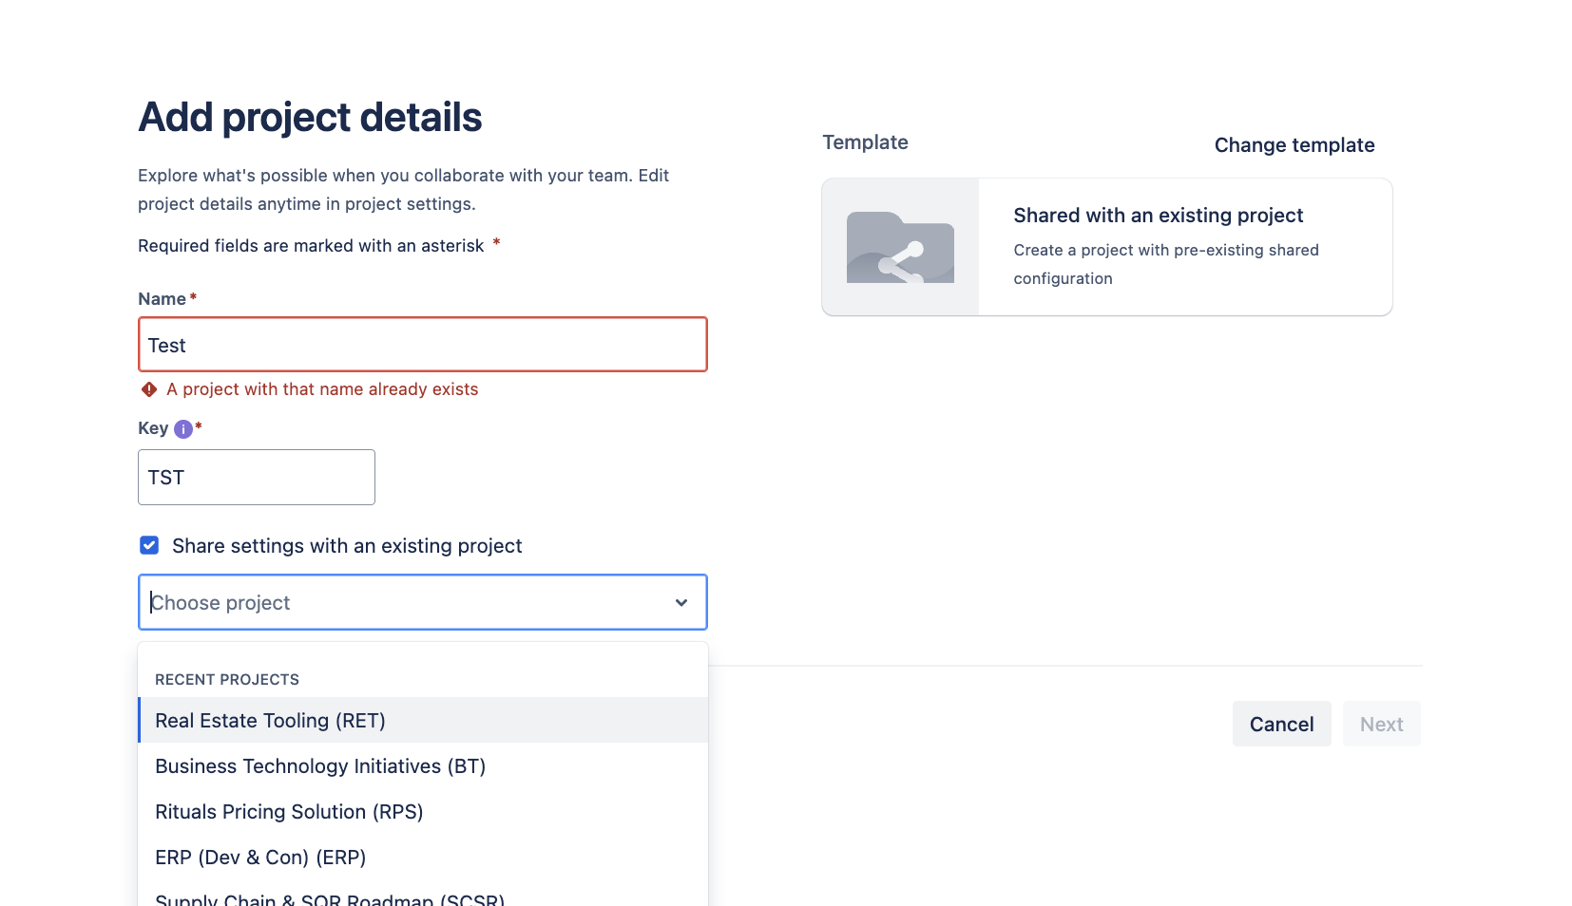Click the error icon beside the name warning

point(147,389)
